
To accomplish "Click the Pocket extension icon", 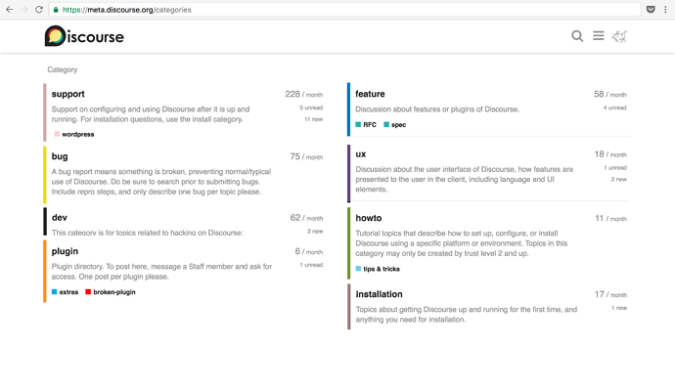I will 651,10.
